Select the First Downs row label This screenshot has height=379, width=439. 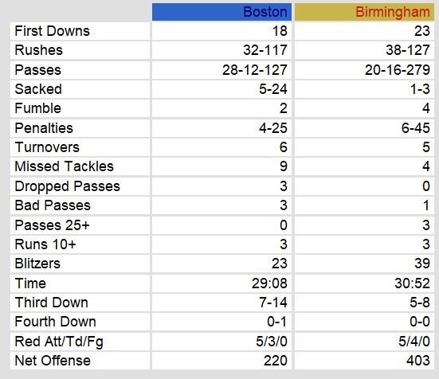pyautogui.click(x=52, y=31)
